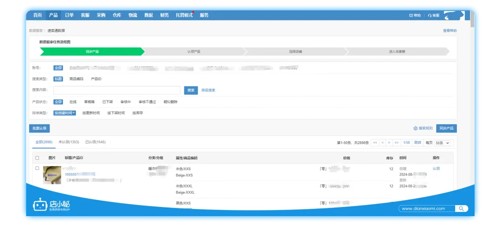Click the 数据搬家 breadcrumb
Image resolution: width=500 pixels, height=230 pixels.
point(36,30)
